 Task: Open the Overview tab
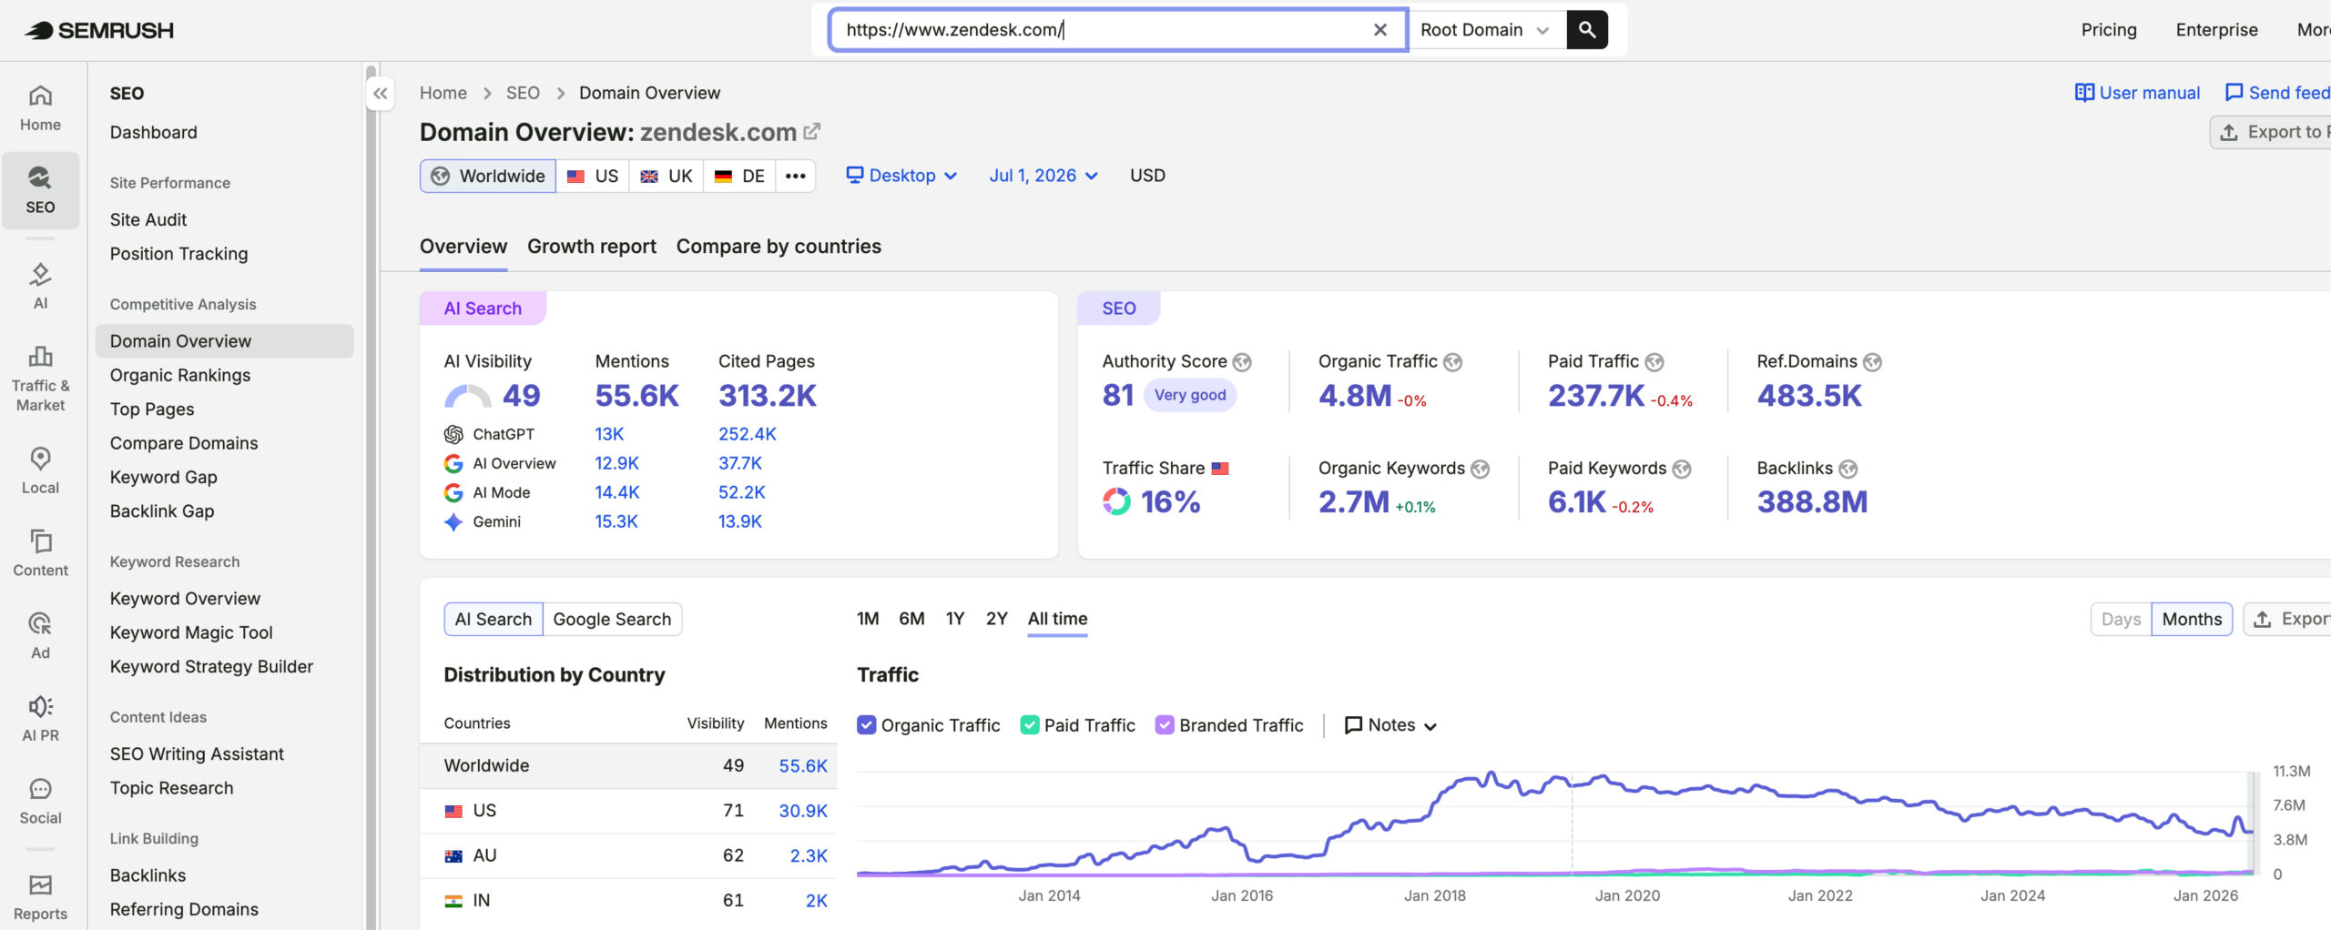click(x=463, y=247)
